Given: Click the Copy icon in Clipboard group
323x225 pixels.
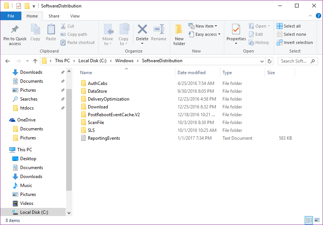Looking at the screenshot, I should (35, 29).
